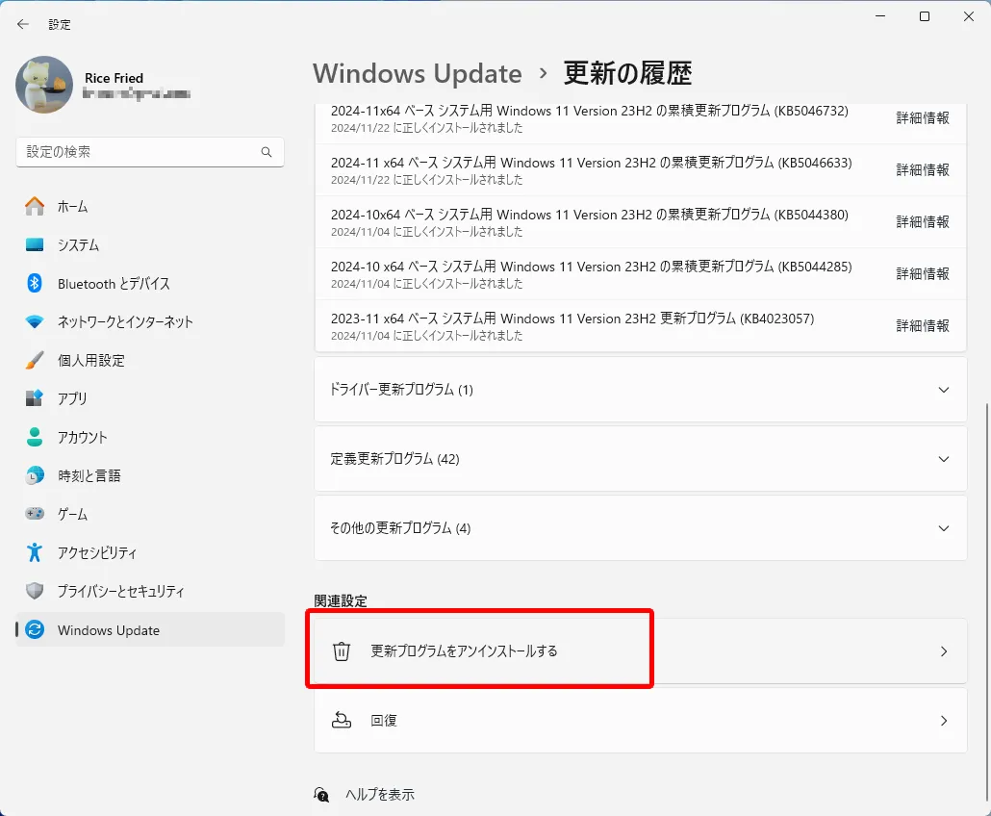Open プライバシーとセキュリティ shield icon

pos(35,591)
